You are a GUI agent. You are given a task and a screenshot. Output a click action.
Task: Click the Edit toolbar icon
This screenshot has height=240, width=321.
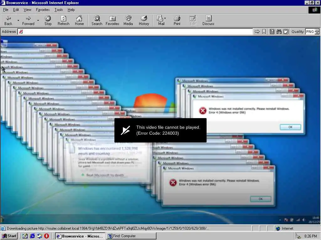tap(193, 20)
